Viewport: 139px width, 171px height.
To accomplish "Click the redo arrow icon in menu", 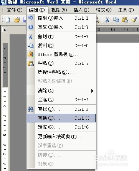I will click(x=31, y=27).
